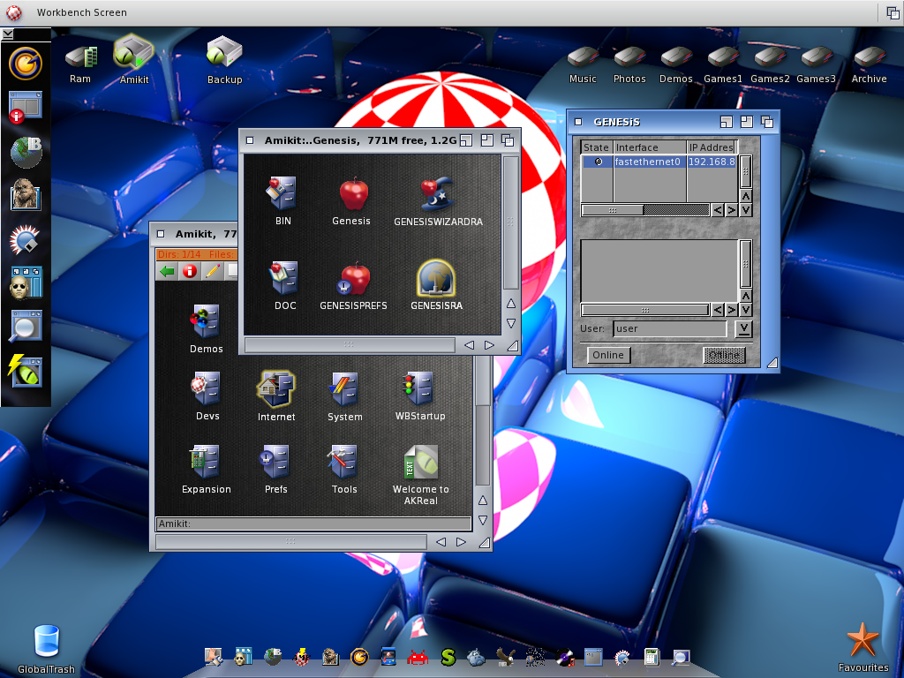This screenshot has height=678, width=904.
Task: Click the red info icon in Amikit toolbar
Action: (189, 271)
